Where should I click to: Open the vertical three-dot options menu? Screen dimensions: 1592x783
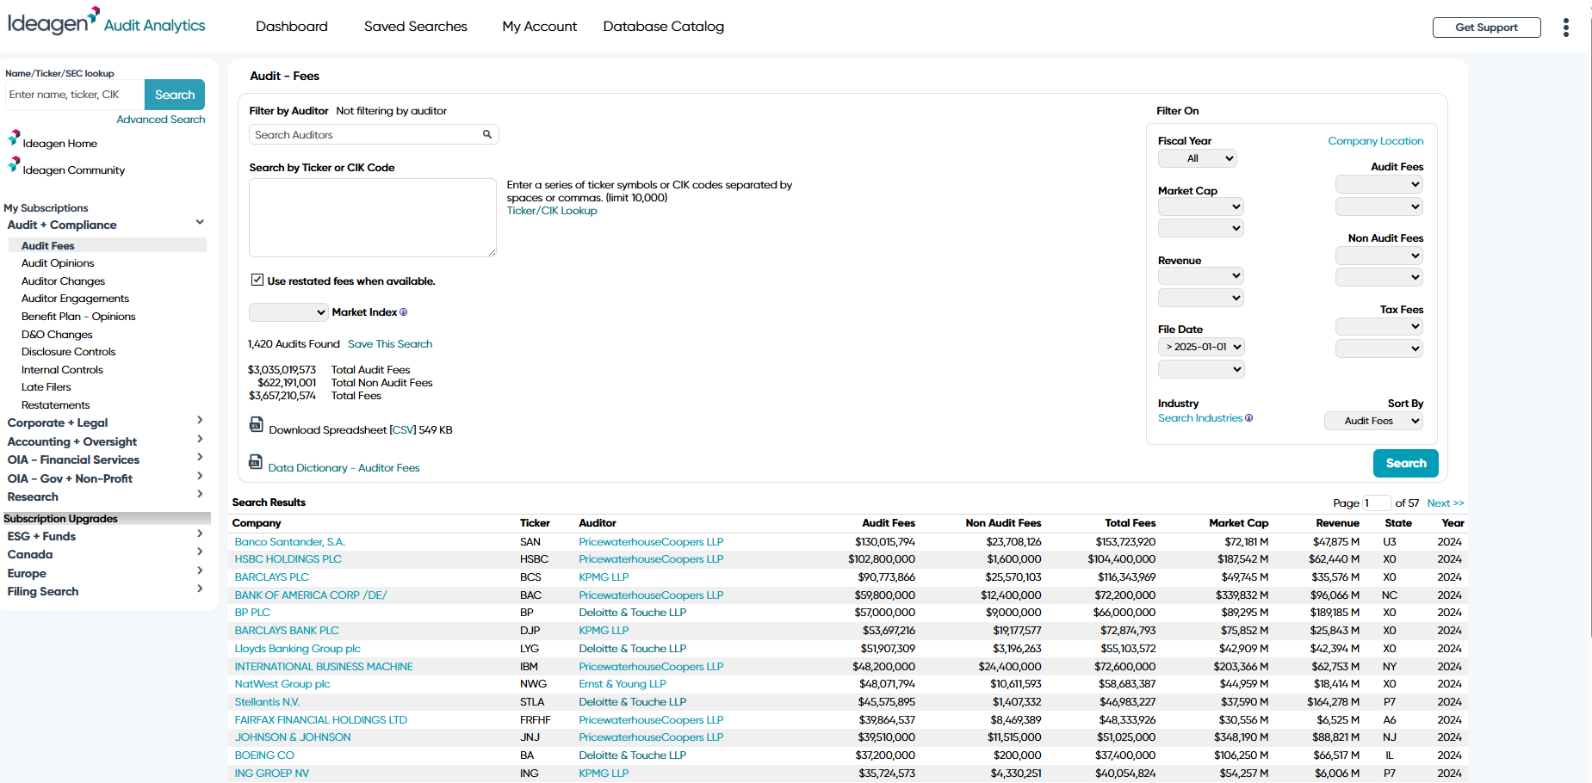(1565, 28)
